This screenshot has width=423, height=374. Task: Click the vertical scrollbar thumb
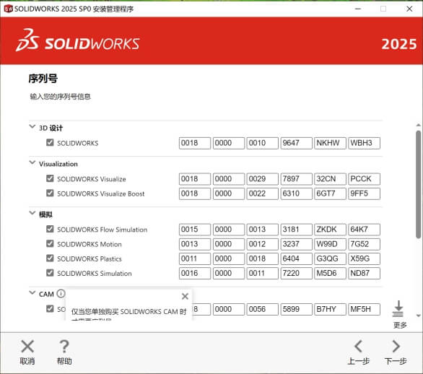click(x=419, y=184)
